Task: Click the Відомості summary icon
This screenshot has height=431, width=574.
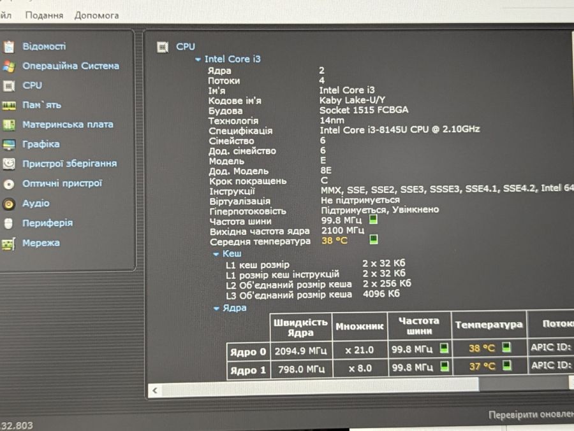Action: coord(9,46)
